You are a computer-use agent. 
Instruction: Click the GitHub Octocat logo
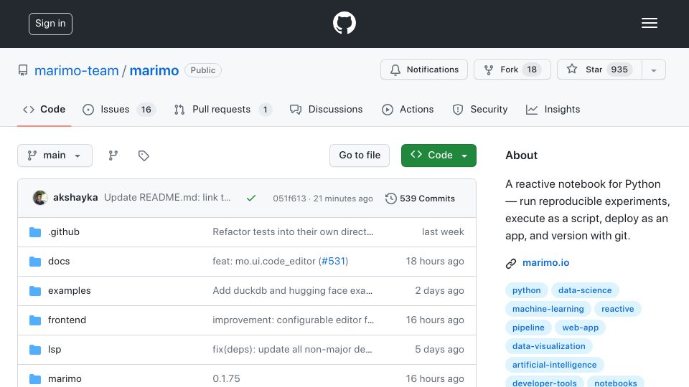tap(344, 23)
